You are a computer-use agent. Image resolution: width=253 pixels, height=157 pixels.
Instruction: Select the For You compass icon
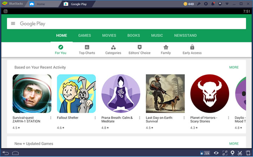(61, 47)
